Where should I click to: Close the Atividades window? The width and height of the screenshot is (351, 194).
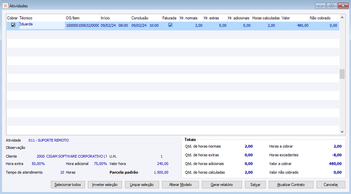343,6
